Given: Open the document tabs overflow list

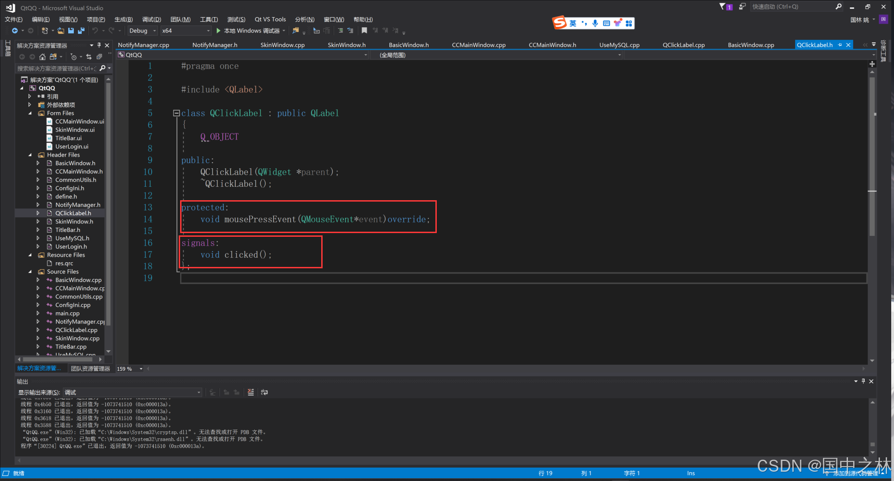Looking at the screenshot, I should (874, 44).
